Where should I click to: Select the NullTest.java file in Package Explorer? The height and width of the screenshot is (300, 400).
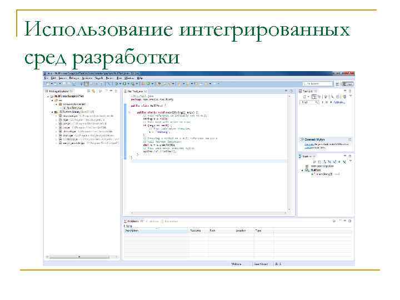(72, 108)
